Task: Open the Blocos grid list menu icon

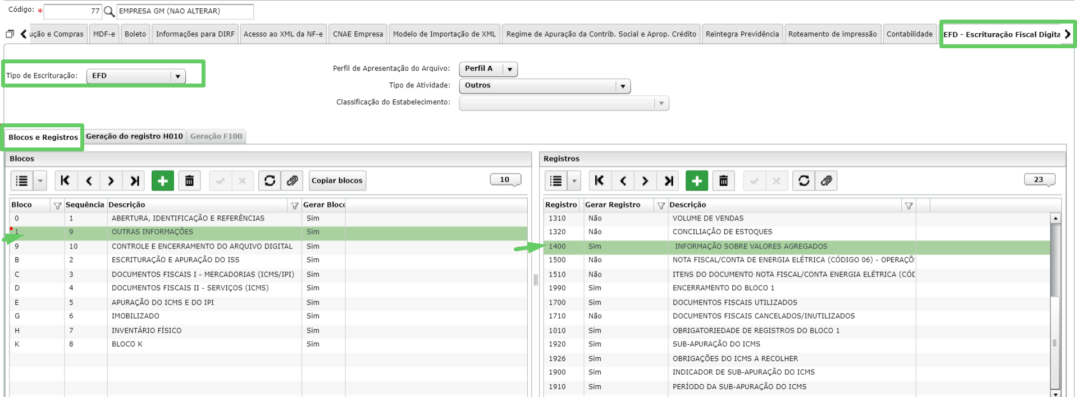Action: pos(22,181)
